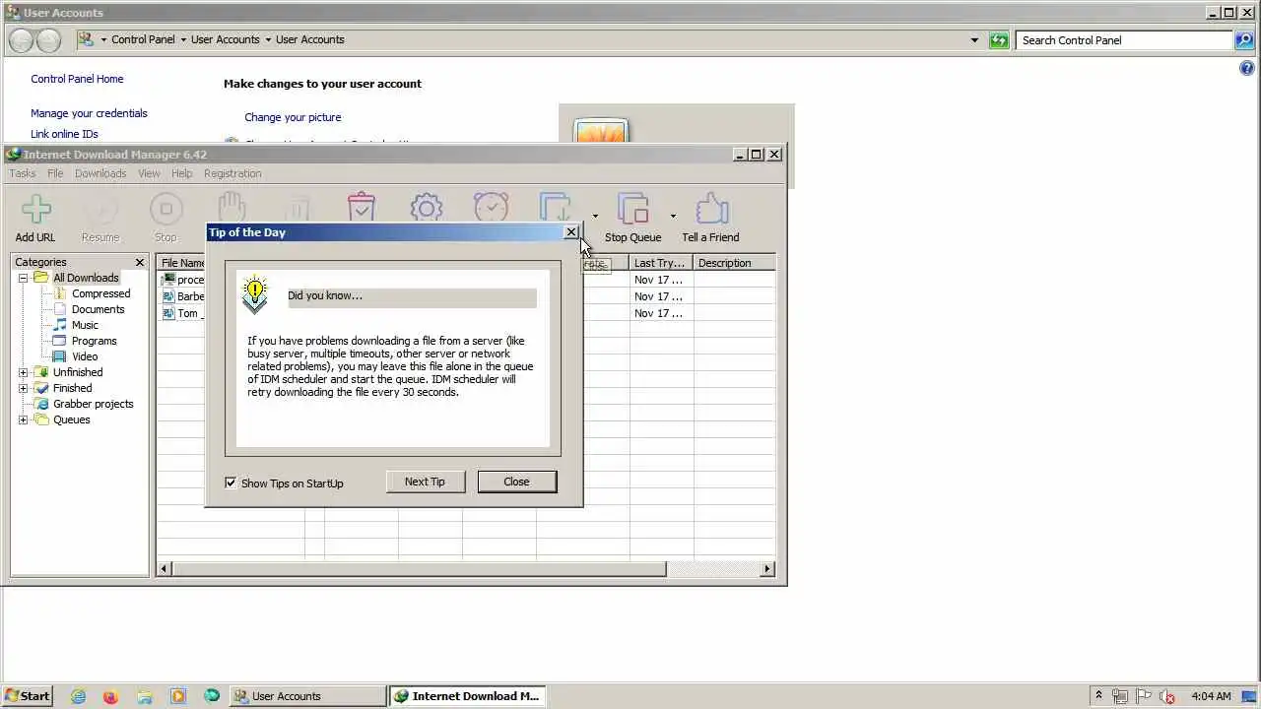Click the Next Tip button
The image size is (1261, 709).
(x=425, y=482)
